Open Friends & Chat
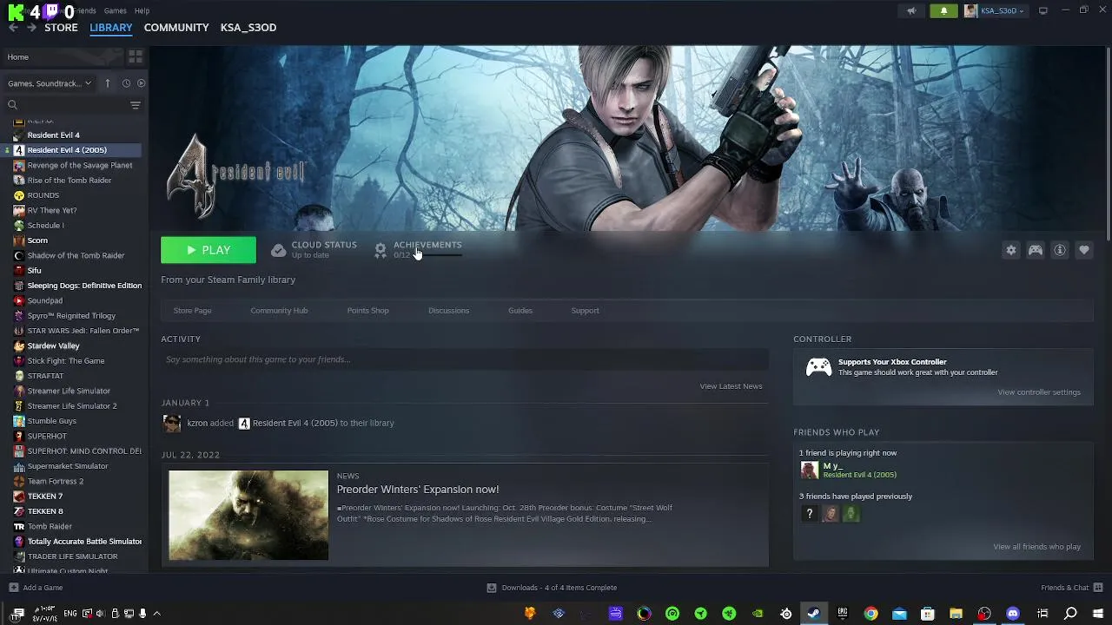 (x=1071, y=588)
